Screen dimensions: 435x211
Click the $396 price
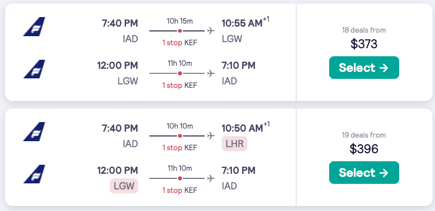(363, 149)
